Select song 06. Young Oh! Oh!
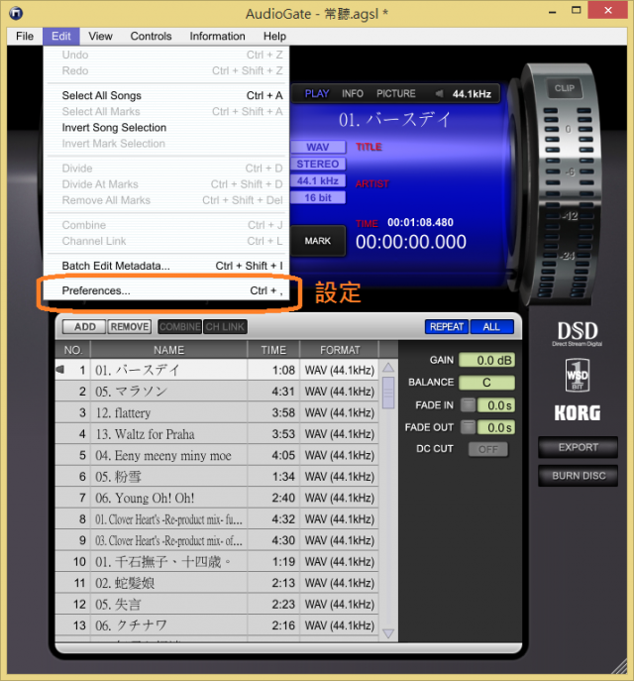The width and height of the screenshot is (634, 682). coord(217,498)
